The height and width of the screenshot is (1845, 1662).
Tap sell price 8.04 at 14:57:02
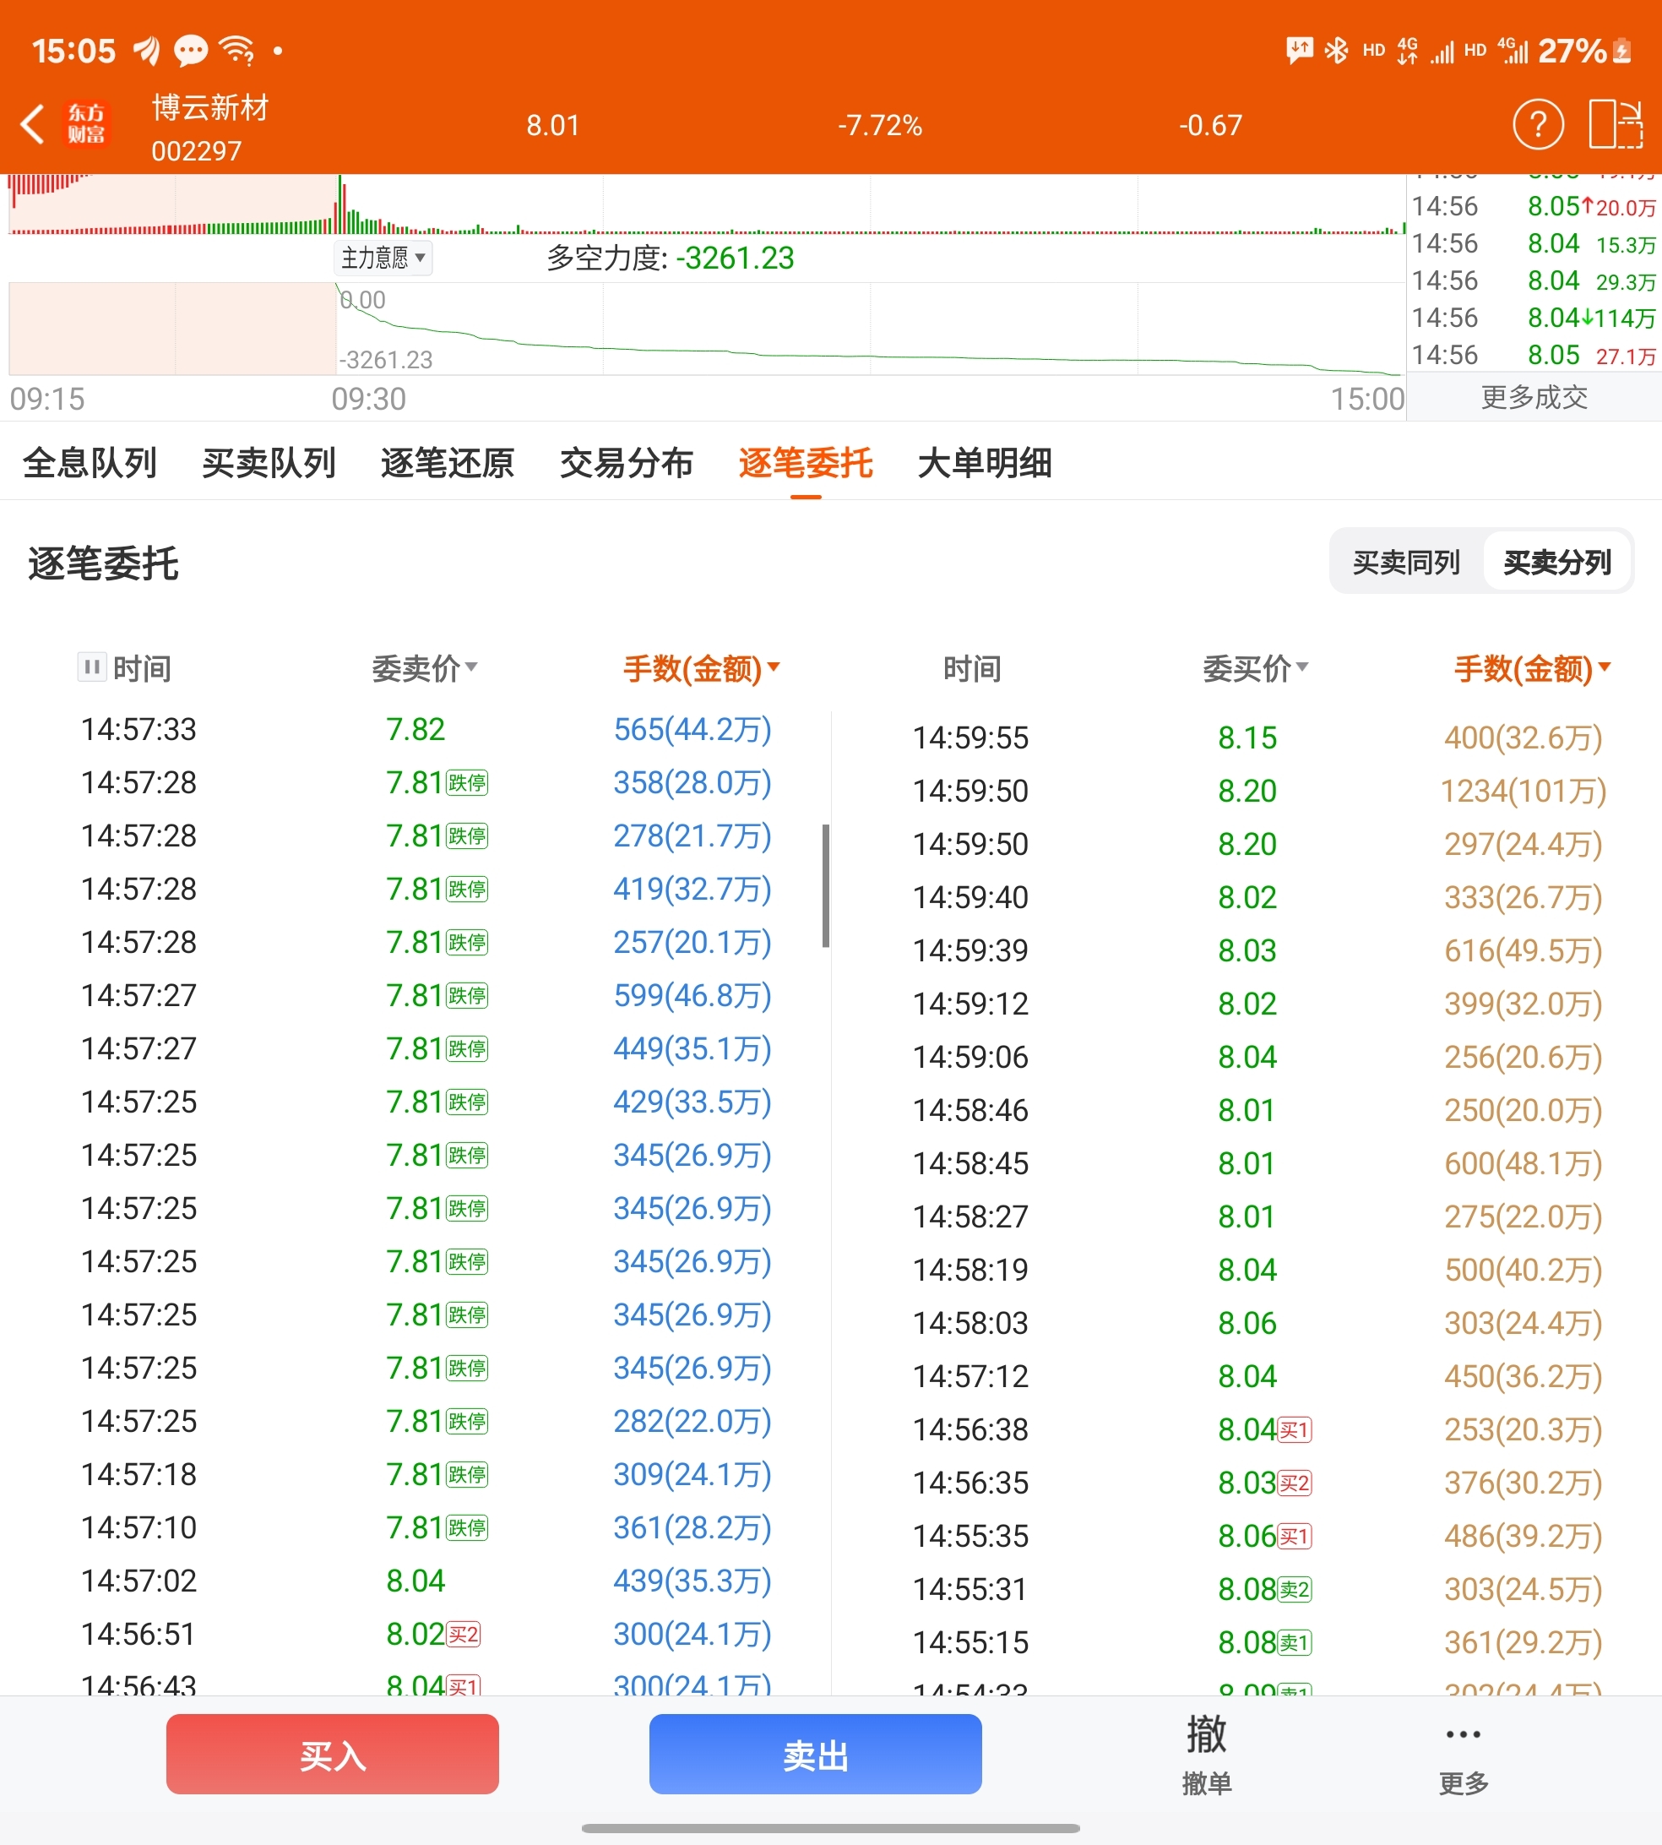click(x=415, y=1580)
